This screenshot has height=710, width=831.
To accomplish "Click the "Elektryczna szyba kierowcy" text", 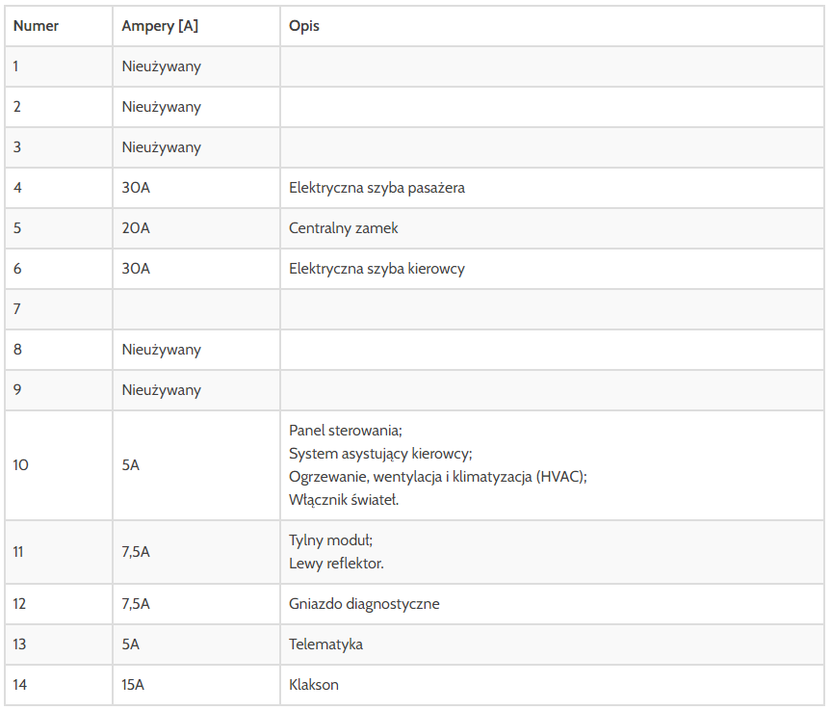I will click(x=377, y=269).
